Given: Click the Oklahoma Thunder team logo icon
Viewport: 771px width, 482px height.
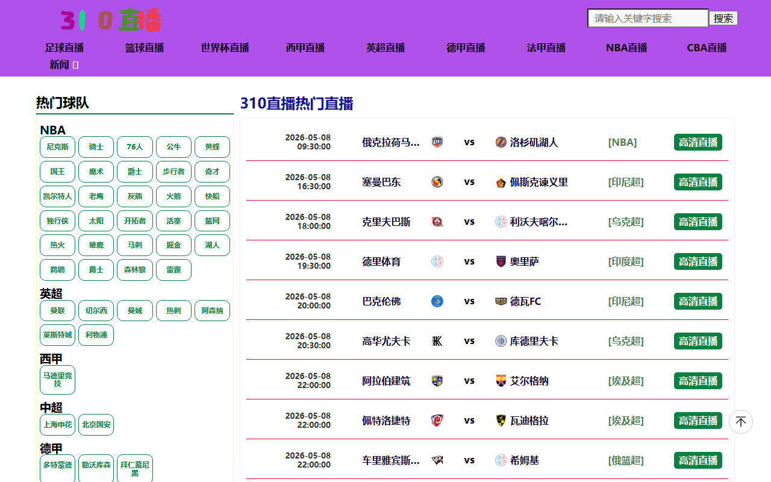Looking at the screenshot, I should point(437,142).
